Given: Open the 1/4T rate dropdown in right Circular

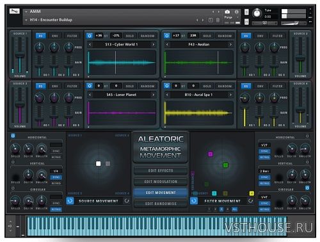Looking at the screenshot, I should [264, 197].
